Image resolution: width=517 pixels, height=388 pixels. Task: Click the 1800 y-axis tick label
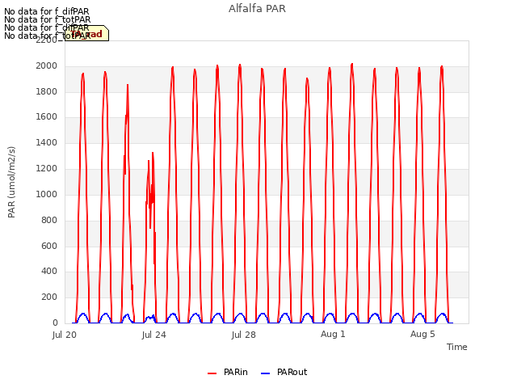point(47,91)
